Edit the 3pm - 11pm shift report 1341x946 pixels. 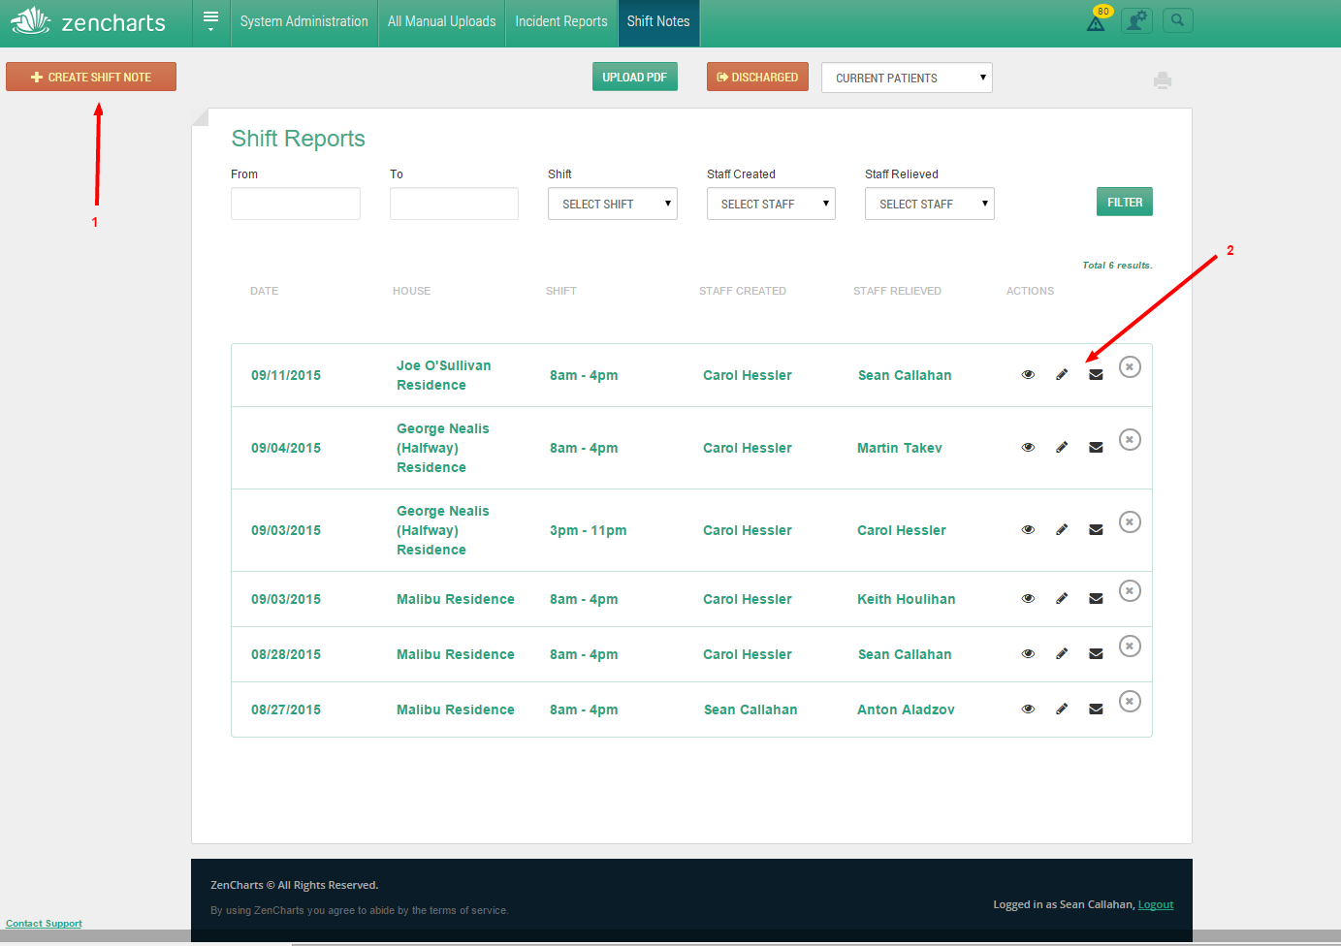click(1062, 530)
